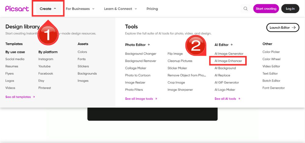Open the Flip Image tool
305x143 pixels.
pyautogui.click(x=175, y=54)
